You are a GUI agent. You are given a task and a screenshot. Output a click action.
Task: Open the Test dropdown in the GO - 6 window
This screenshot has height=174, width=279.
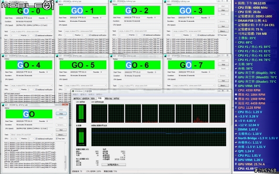click(x=139, y=86)
